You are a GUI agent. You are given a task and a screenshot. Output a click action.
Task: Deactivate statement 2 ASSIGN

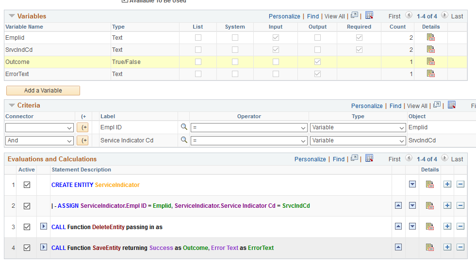coord(27,206)
